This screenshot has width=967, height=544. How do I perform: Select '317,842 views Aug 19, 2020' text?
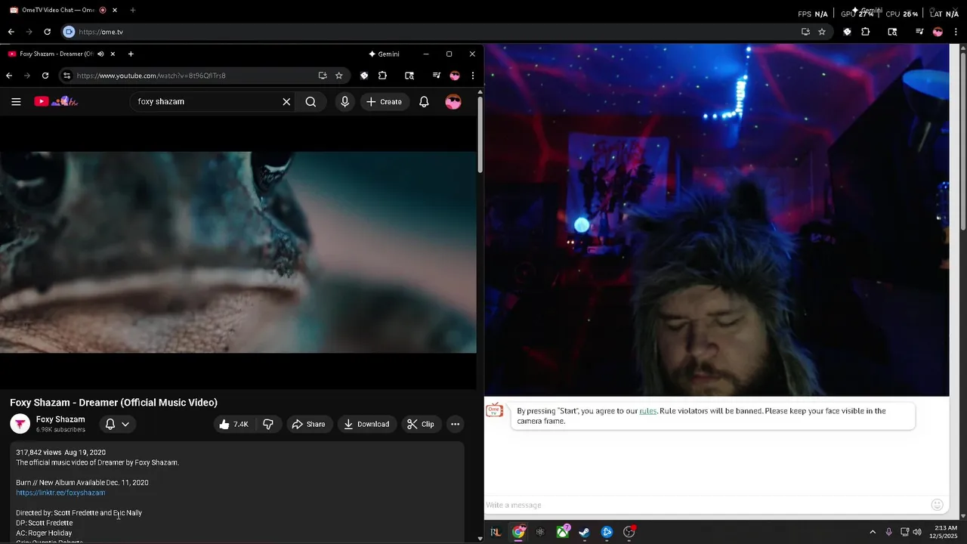[x=60, y=453]
